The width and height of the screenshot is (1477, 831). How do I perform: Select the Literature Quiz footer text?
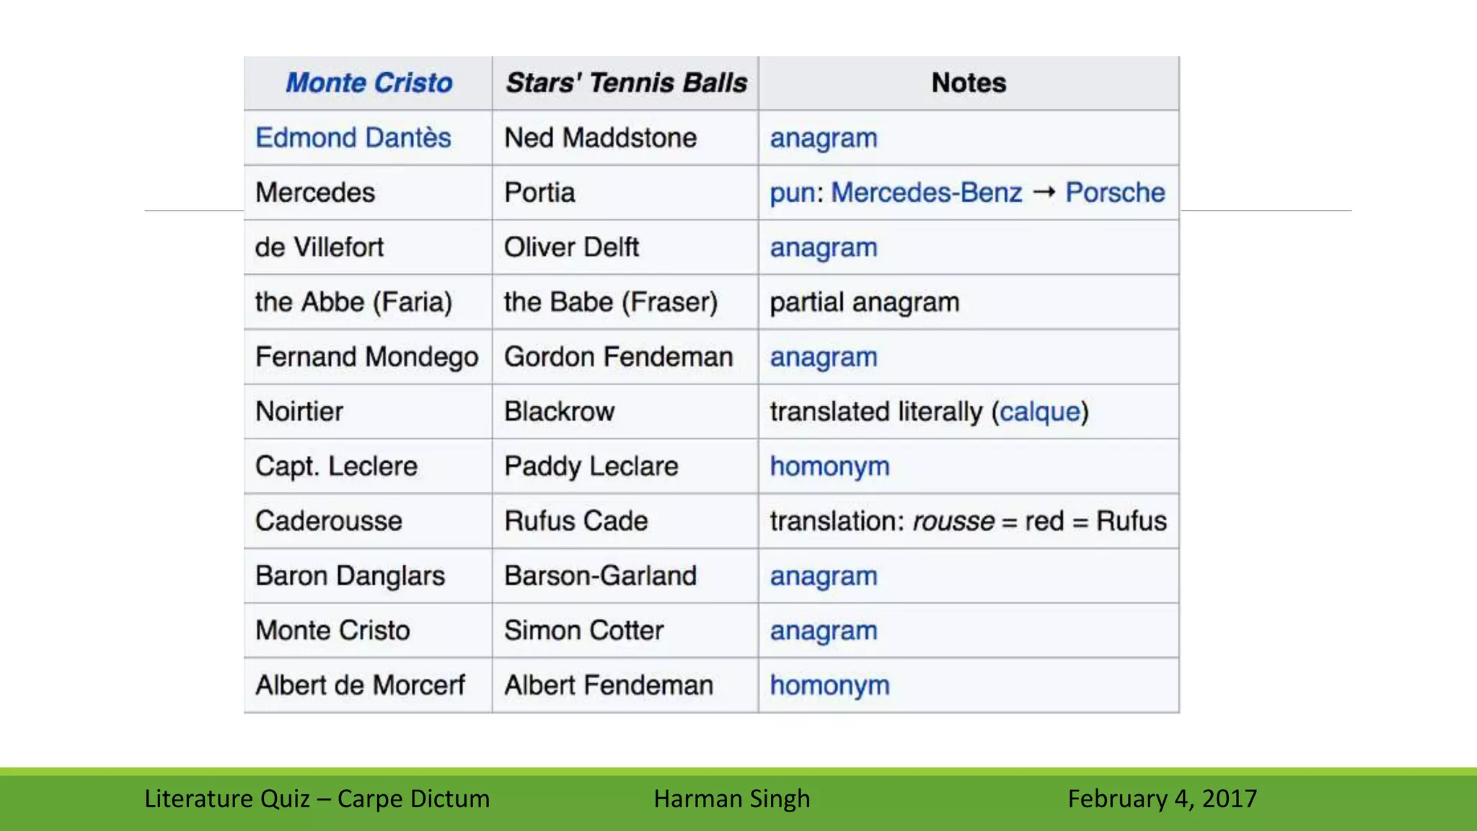click(317, 799)
